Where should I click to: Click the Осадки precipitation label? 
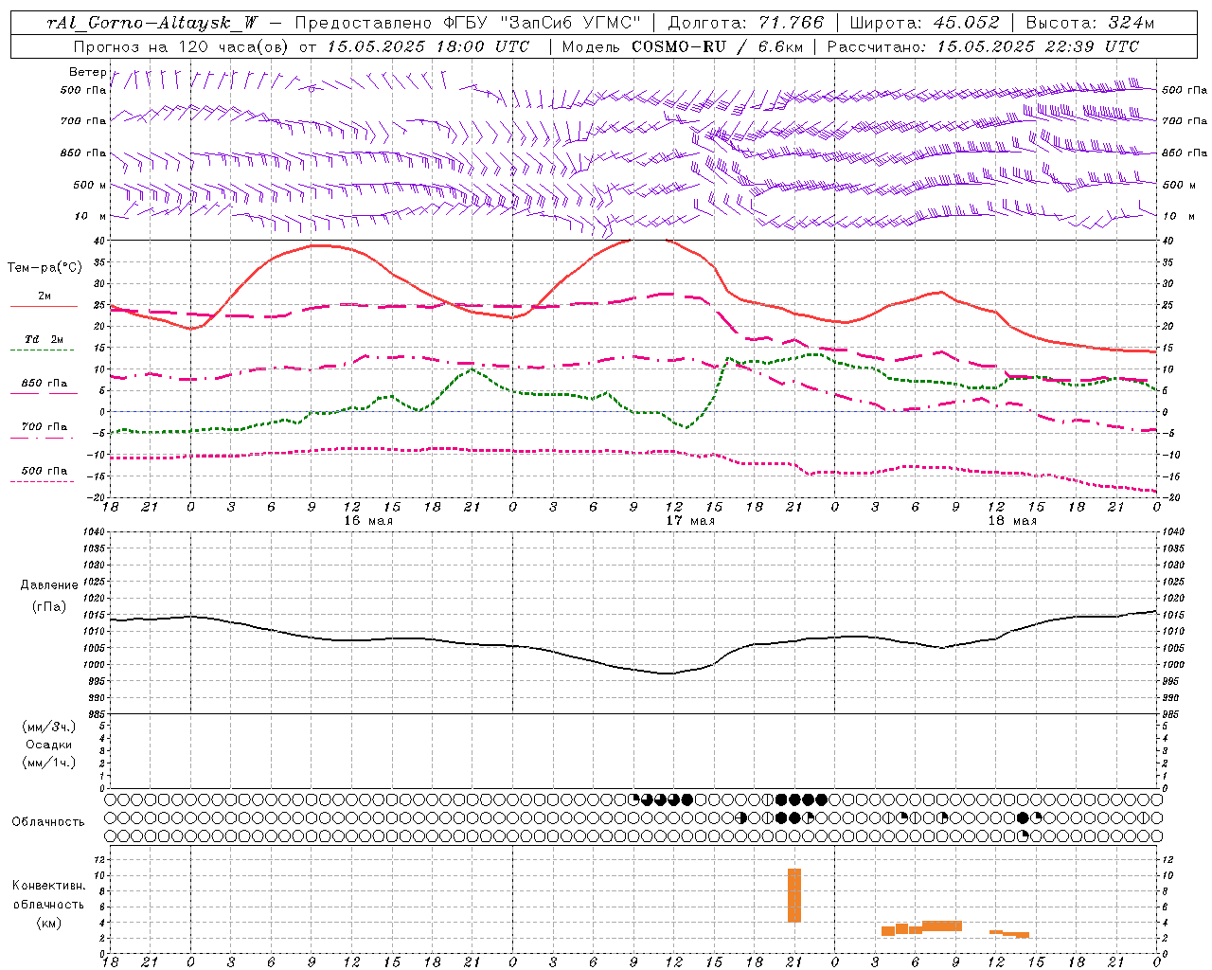[x=49, y=745]
